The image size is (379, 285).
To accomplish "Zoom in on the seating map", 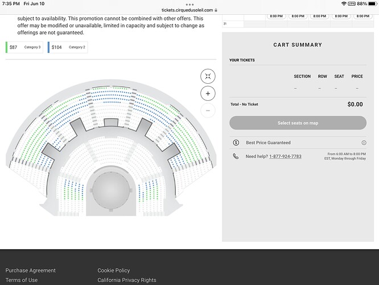I will (208, 93).
